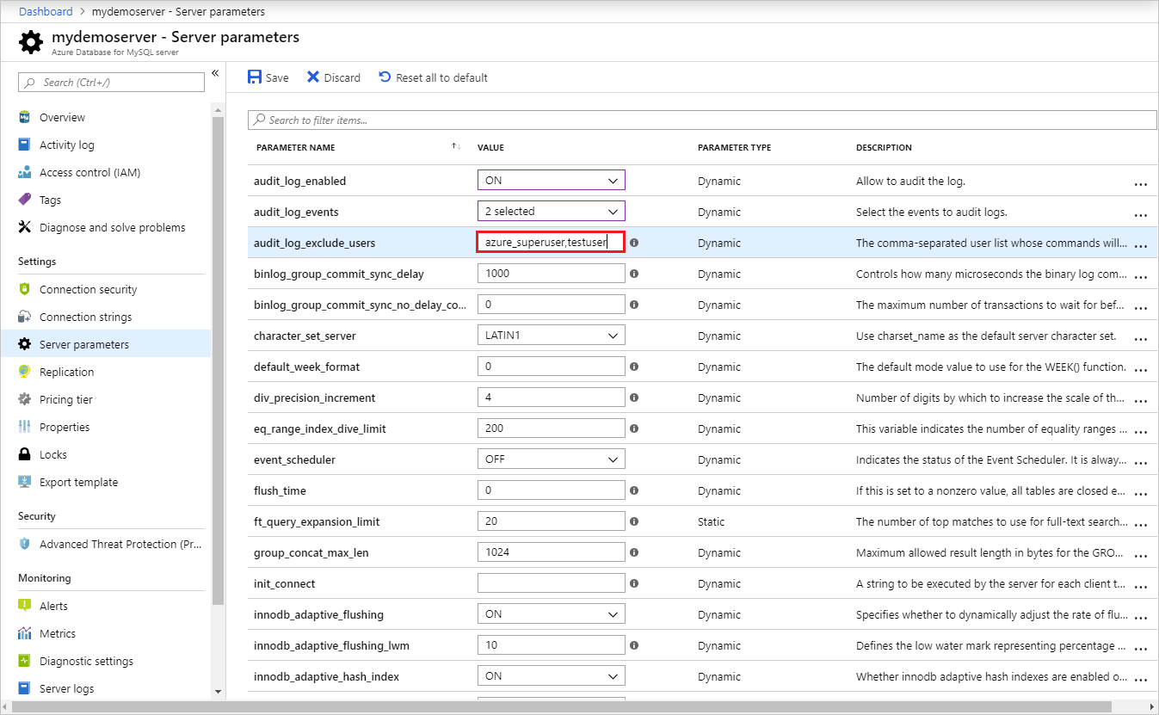Image resolution: width=1159 pixels, height=715 pixels.
Task: Click the Value column header
Action: click(490, 147)
